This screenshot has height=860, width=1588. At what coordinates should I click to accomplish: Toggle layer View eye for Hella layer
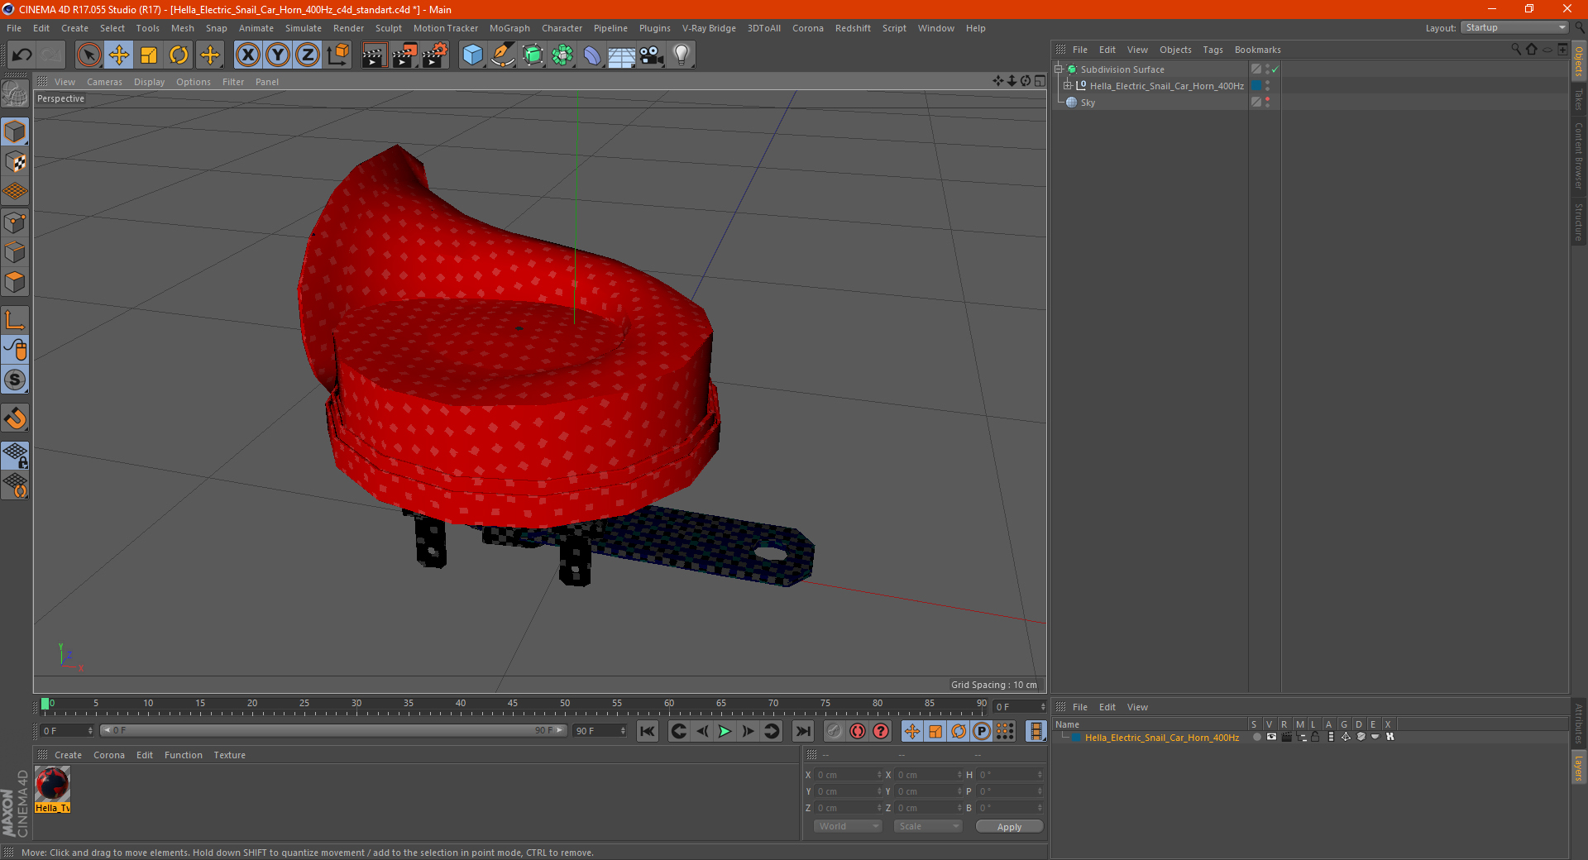pyautogui.click(x=1271, y=737)
